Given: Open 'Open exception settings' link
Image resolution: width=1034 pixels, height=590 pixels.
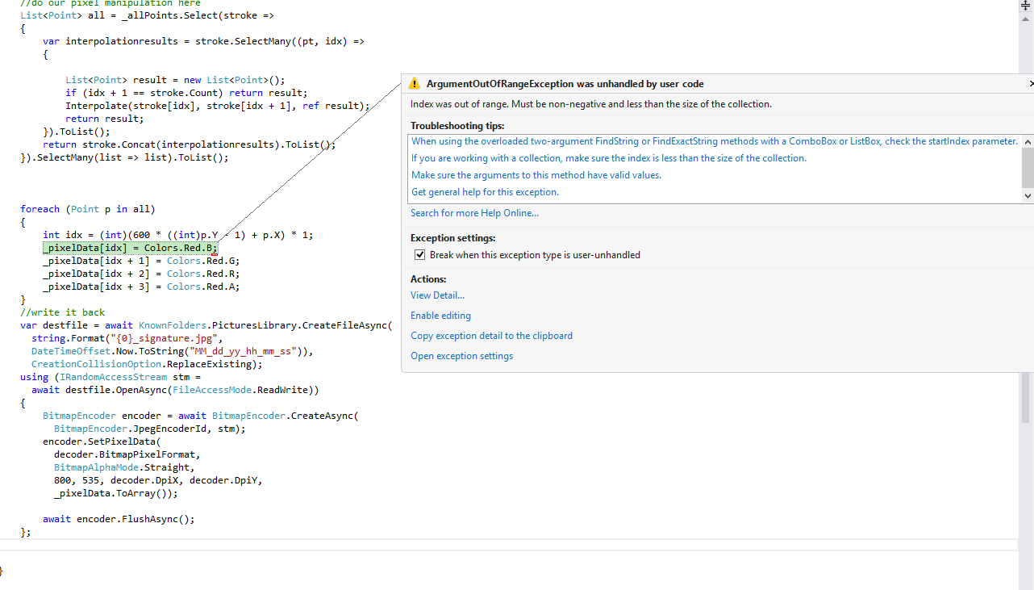Looking at the screenshot, I should pyautogui.click(x=461, y=356).
